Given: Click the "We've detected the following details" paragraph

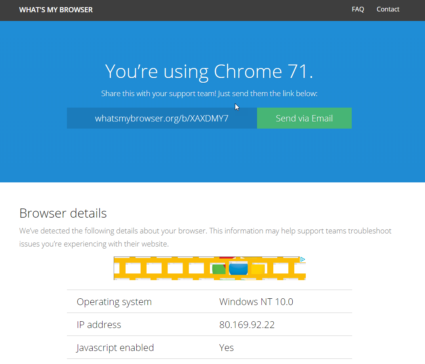Looking at the screenshot, I should 205,237.
